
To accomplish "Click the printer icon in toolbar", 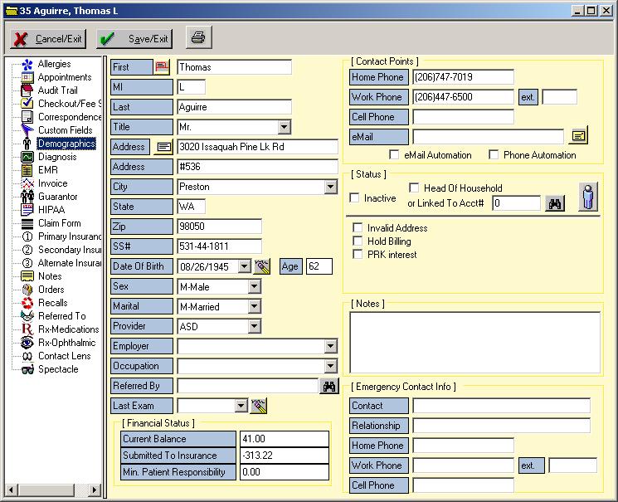I will tap(198, 38).
